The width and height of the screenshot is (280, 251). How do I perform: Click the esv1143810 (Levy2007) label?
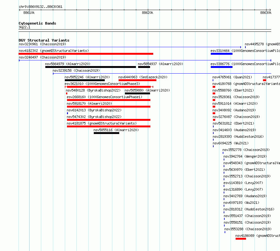pos(244,183)
